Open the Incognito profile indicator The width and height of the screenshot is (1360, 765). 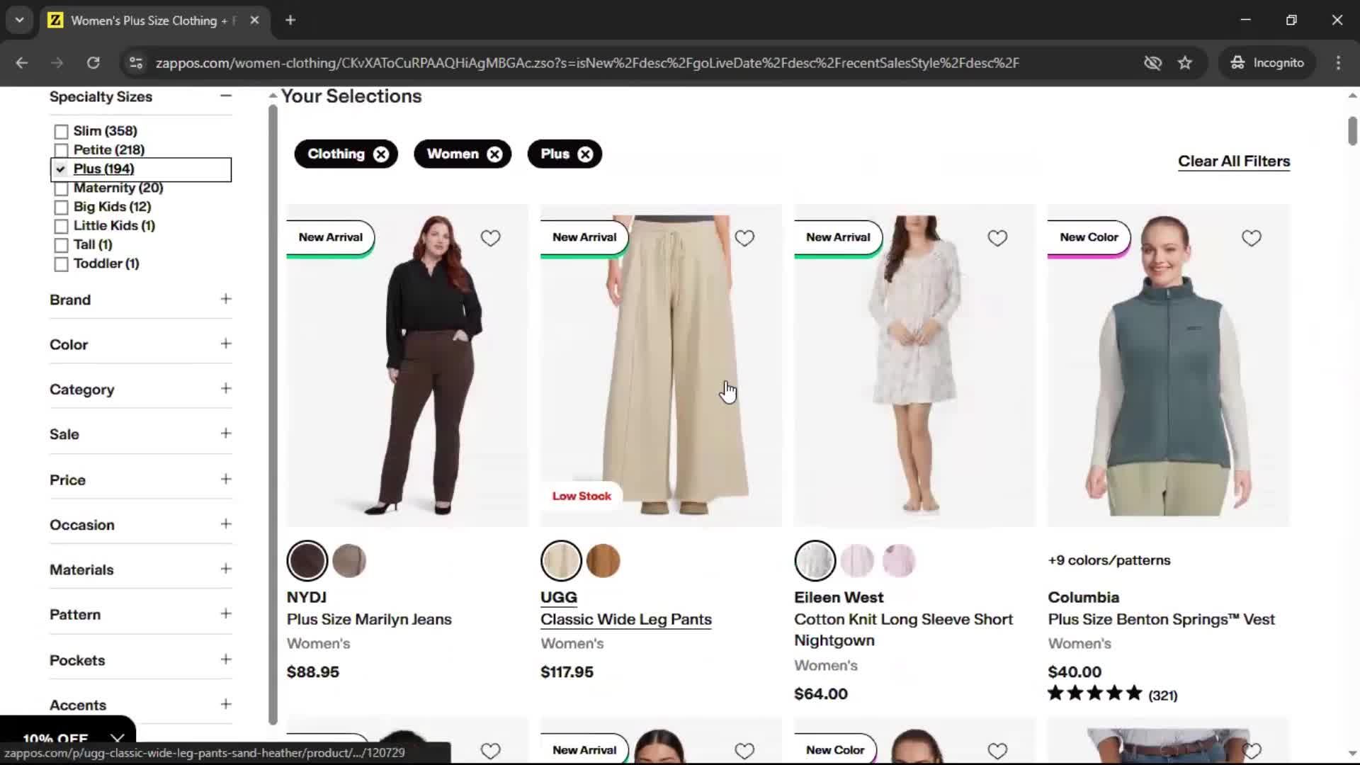[1267, 63]
